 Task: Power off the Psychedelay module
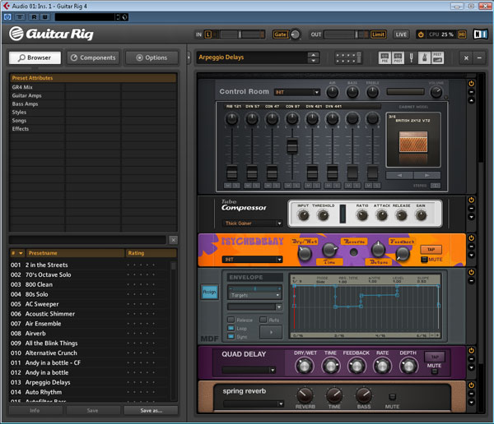pyautogui.click(x=471, y=237)
